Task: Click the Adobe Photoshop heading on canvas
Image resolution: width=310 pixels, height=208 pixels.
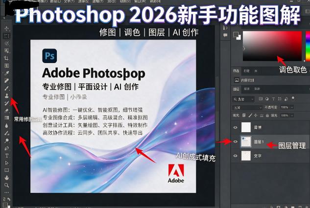Action: coord(94,73)
